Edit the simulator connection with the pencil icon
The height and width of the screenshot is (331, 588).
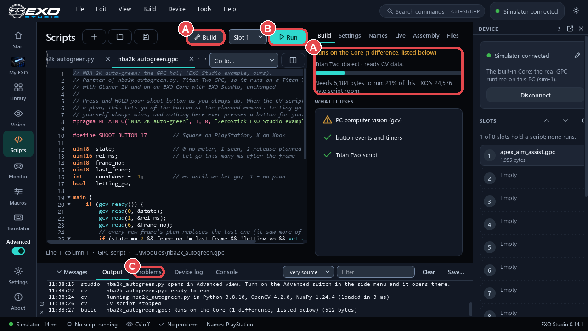577,56
